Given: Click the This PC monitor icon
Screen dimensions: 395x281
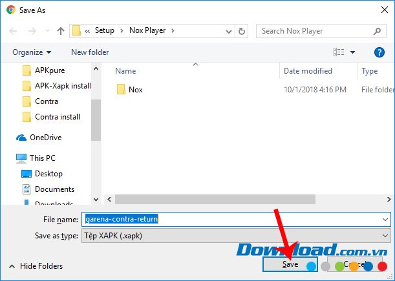Looking at the screenshot, I should 21,158.
